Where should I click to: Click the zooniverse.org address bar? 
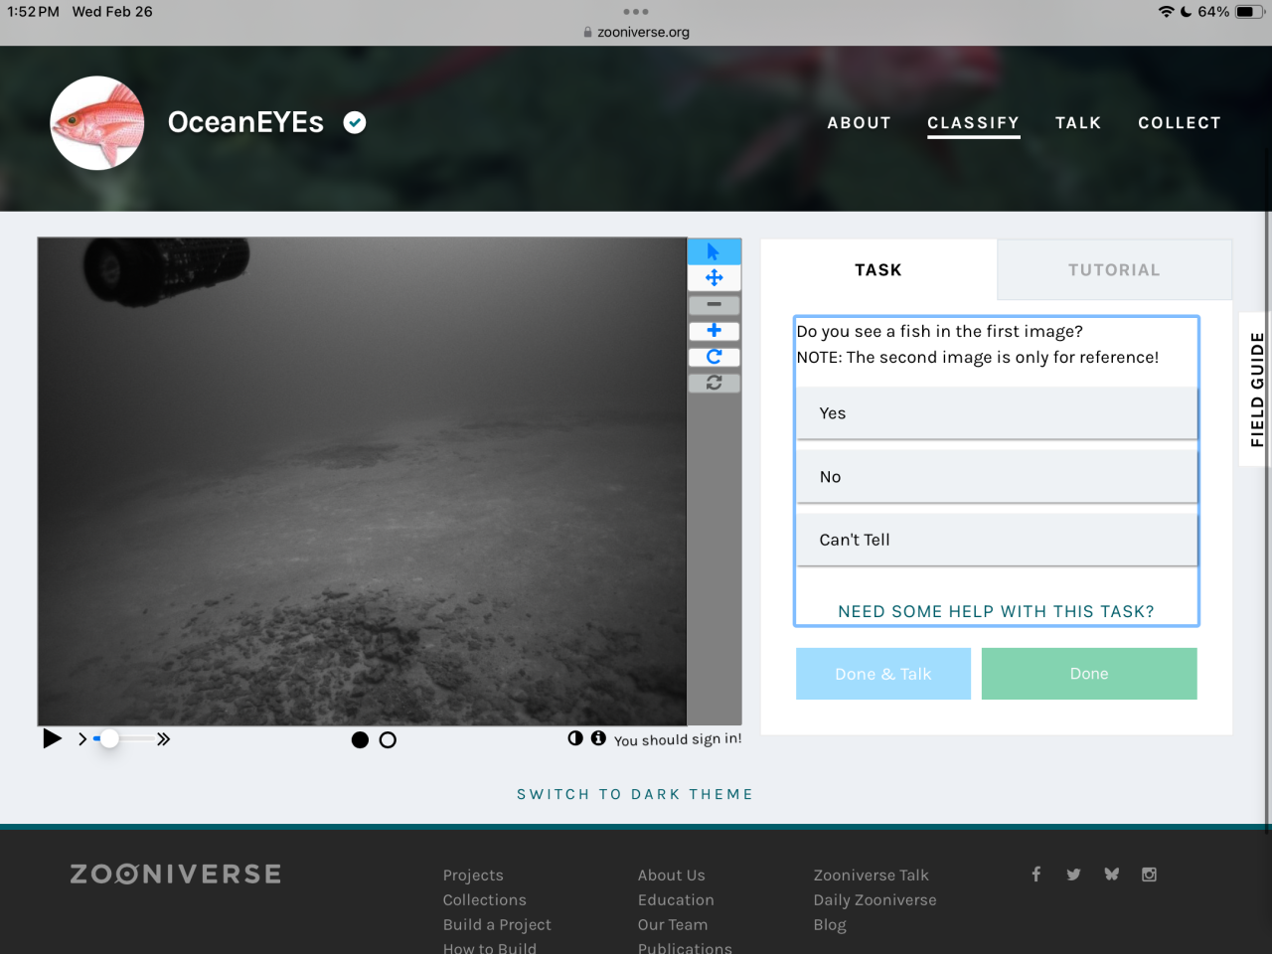coord(636,32)
